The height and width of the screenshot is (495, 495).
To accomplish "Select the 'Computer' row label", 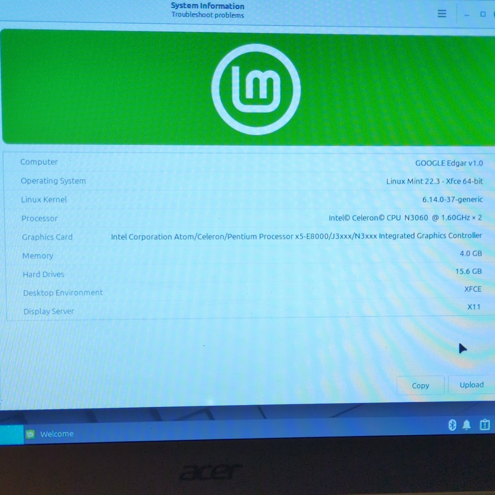I will 39,162.
